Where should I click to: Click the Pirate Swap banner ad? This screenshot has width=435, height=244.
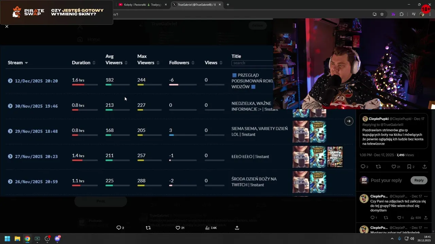pyautogui.click(x=56, y=13)
